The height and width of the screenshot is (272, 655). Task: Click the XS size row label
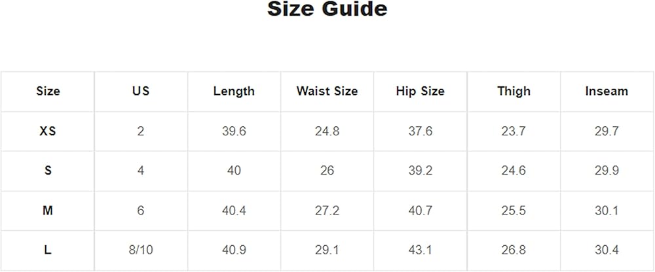[48, 131]
